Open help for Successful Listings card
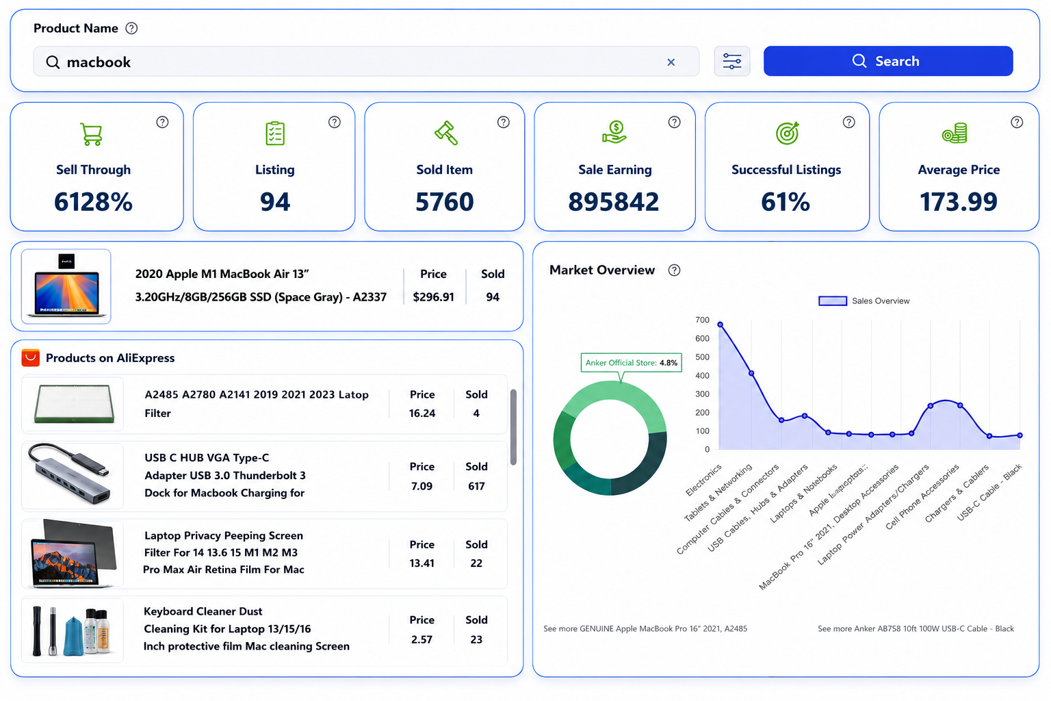1051x701 pixels. click(849, 122)
